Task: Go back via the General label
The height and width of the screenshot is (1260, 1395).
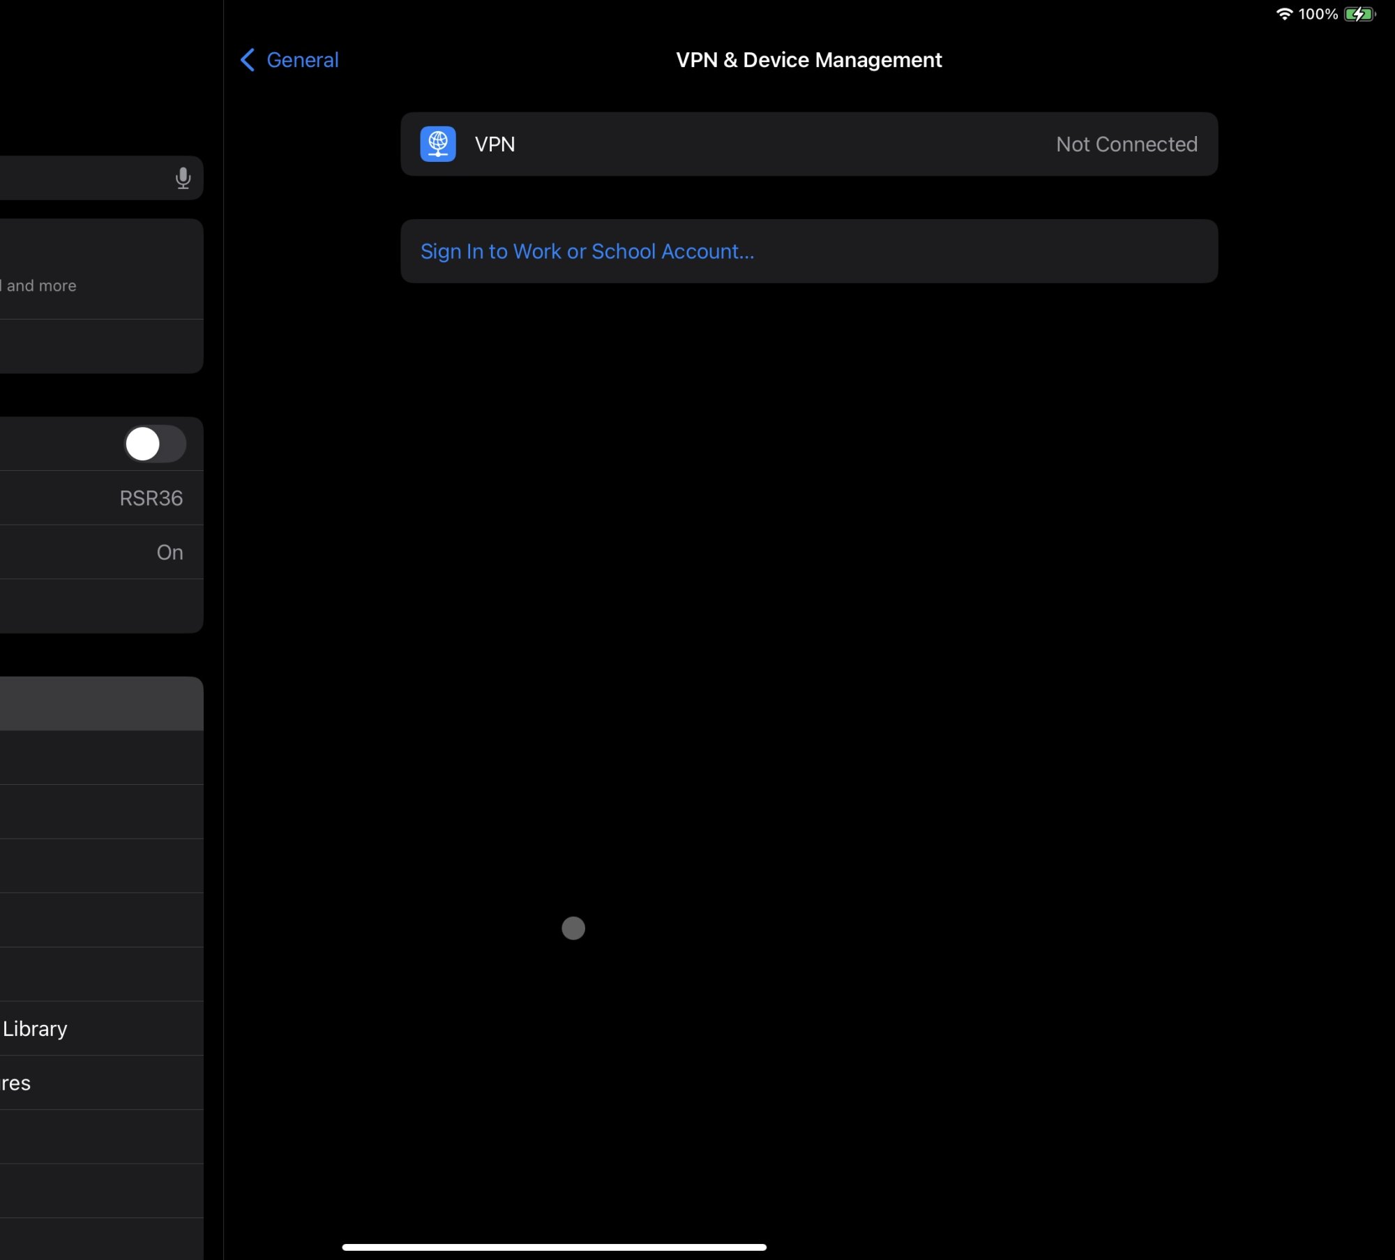Action: pos(303,60)
